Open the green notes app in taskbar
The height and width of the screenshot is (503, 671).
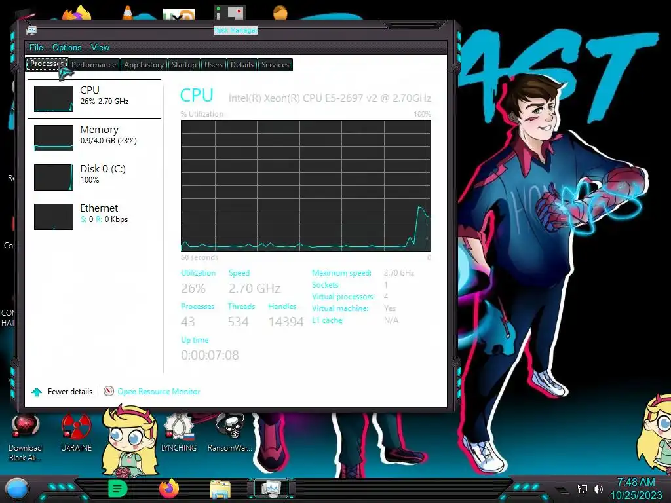(x=118, y=489)
